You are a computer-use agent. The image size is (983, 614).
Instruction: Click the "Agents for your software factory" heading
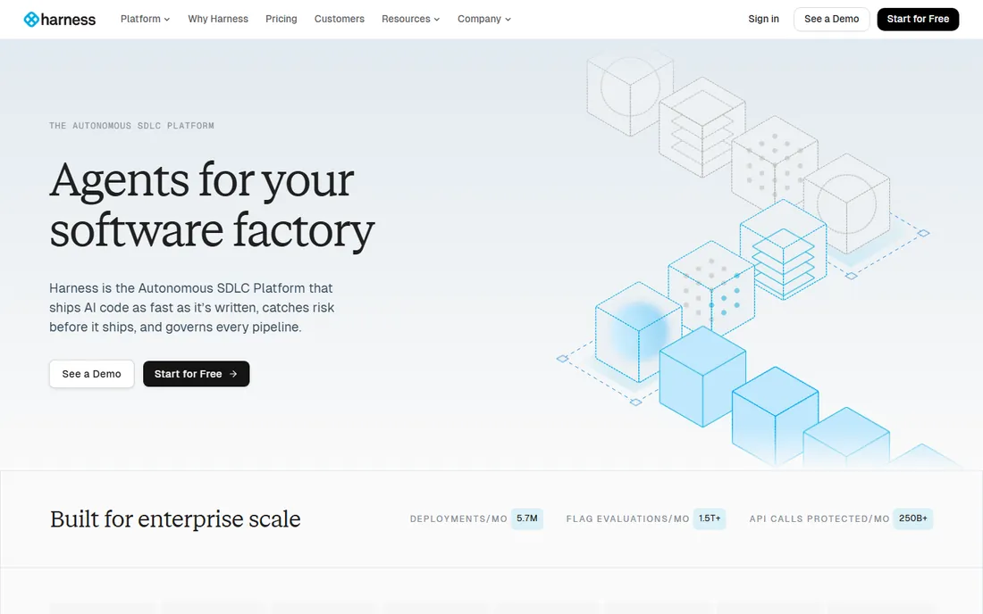pyautogui.click(x=212, y=205)
